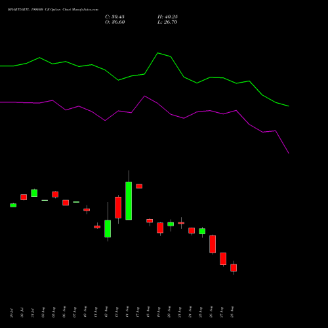Select the 20 Aug date label
This screenshot has width=328, height=328.
click(169, 312)
